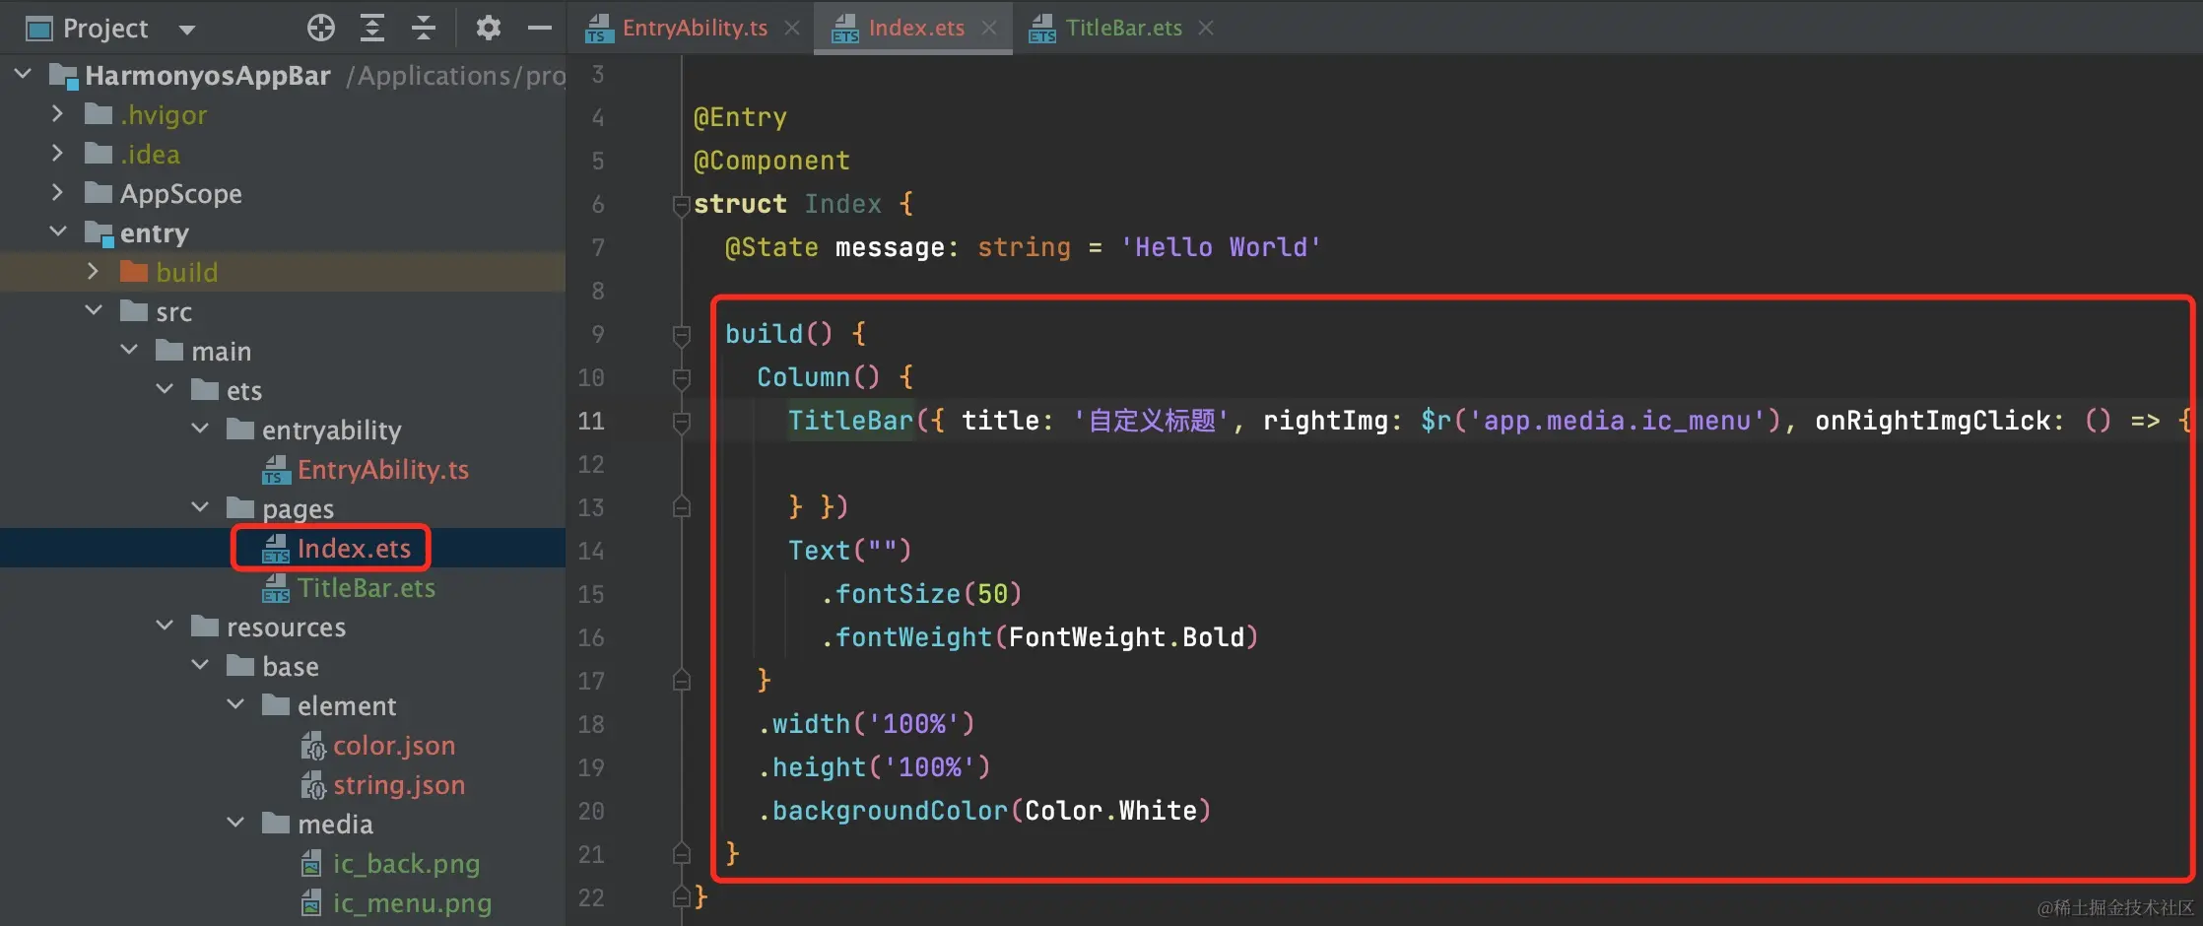The image size is (2203, 926).
Task: Expand the .hvigor folder
Action: [57, 113]
